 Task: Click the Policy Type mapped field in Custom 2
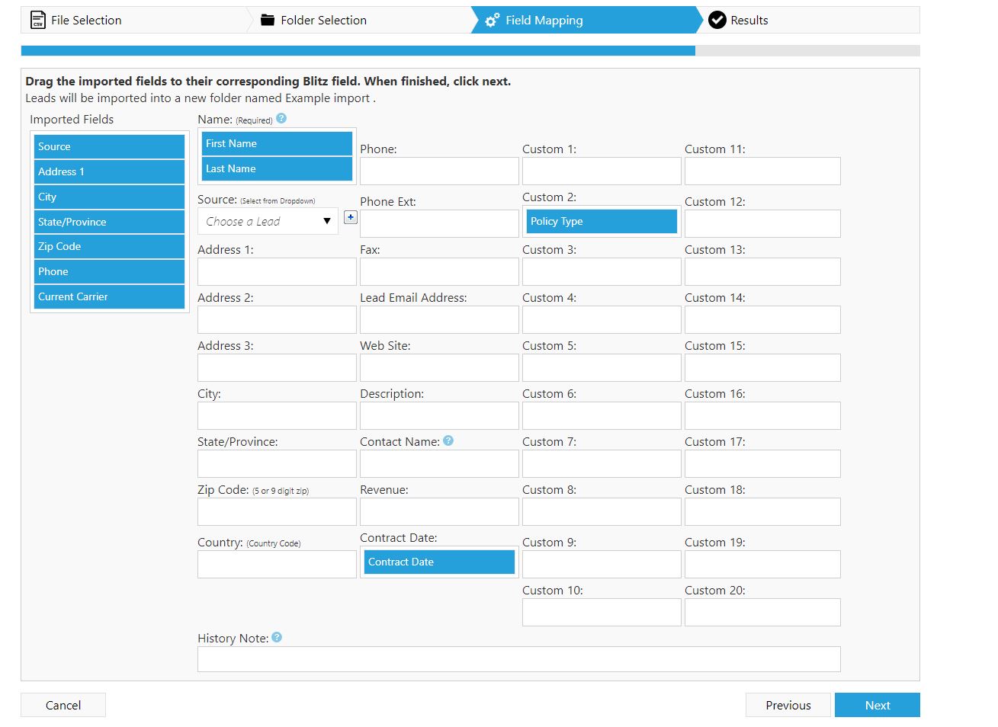click(602, 221)
